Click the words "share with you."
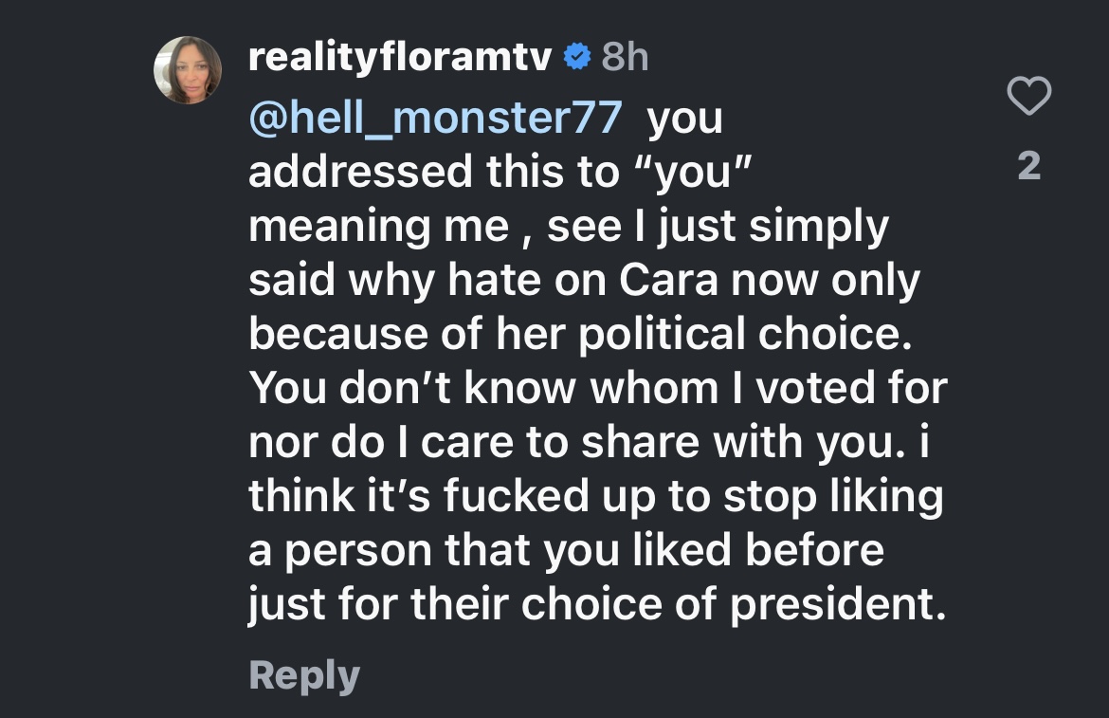 (x=743, y=443)
